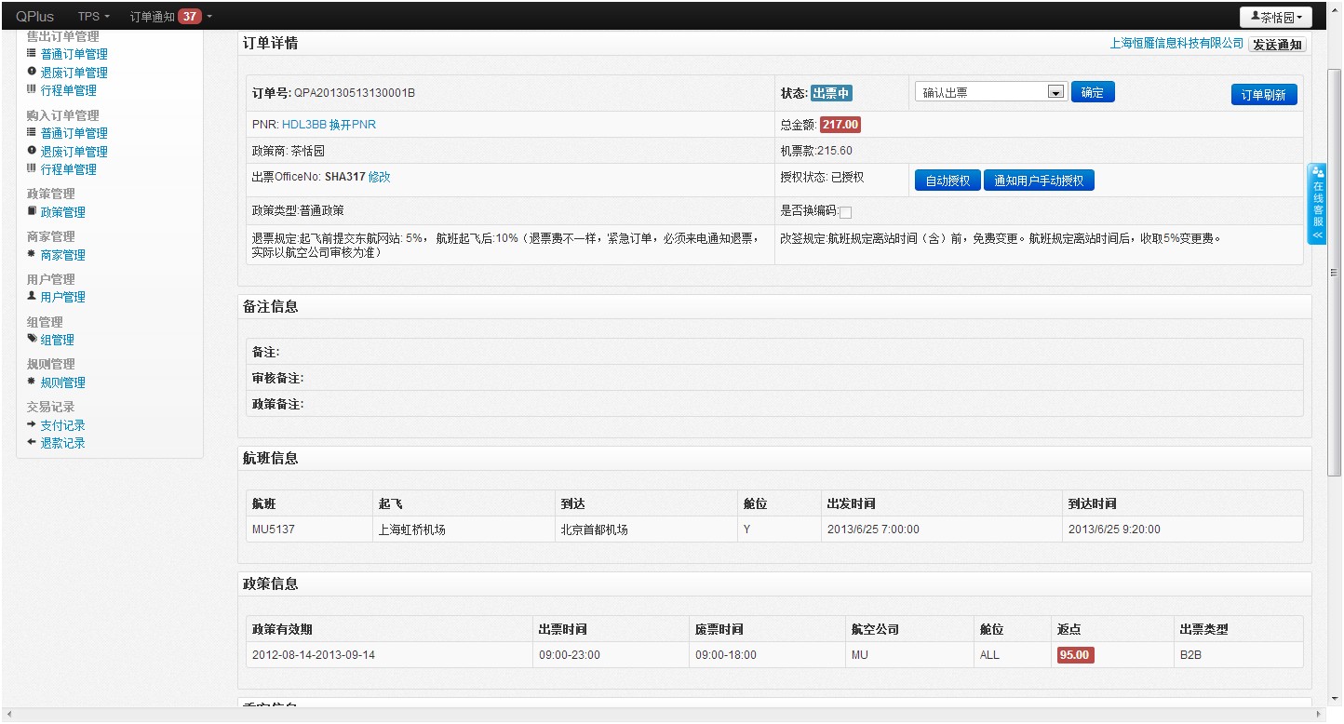Click the 自动授权 button

[948, 181]
